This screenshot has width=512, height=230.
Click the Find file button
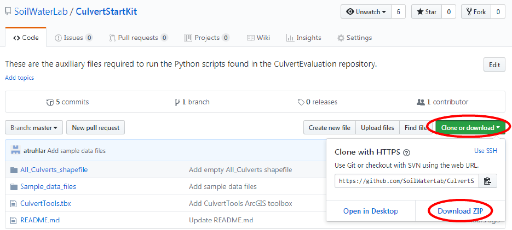pyautogui.click(x=415, y=128)
